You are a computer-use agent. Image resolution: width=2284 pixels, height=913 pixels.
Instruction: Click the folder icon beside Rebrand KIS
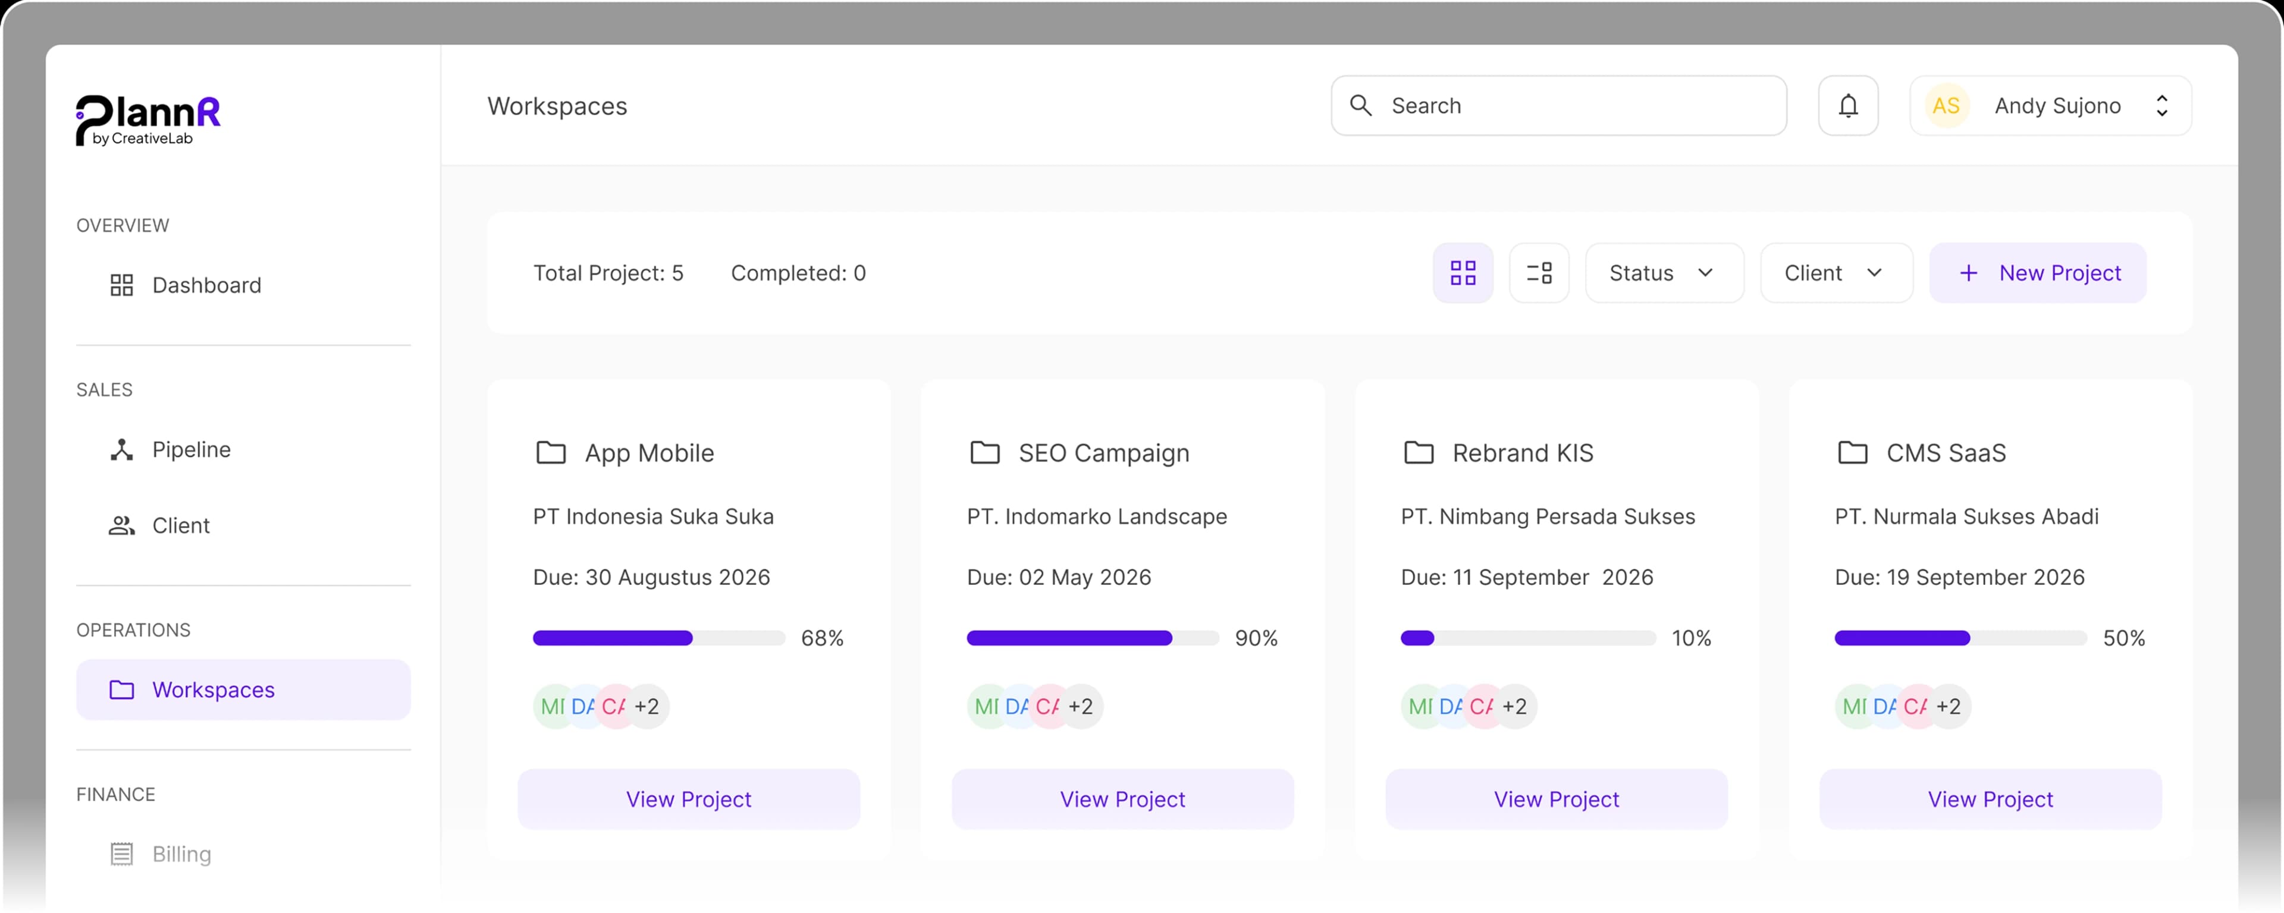click(x=1419, y=453)
